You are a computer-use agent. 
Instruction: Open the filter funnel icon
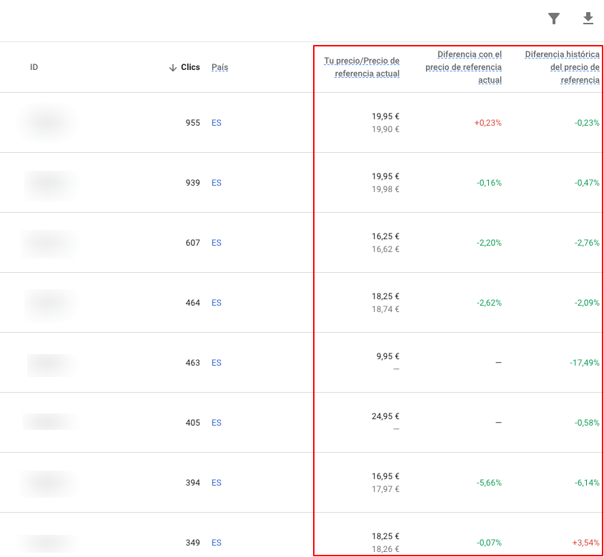(553, 19)
